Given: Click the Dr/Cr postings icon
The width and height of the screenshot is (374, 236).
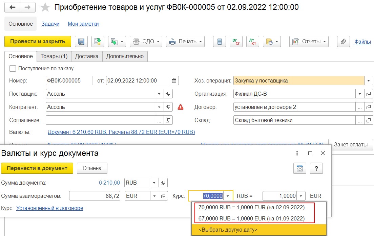Looking at the screenshot, I should click(236, 42).
